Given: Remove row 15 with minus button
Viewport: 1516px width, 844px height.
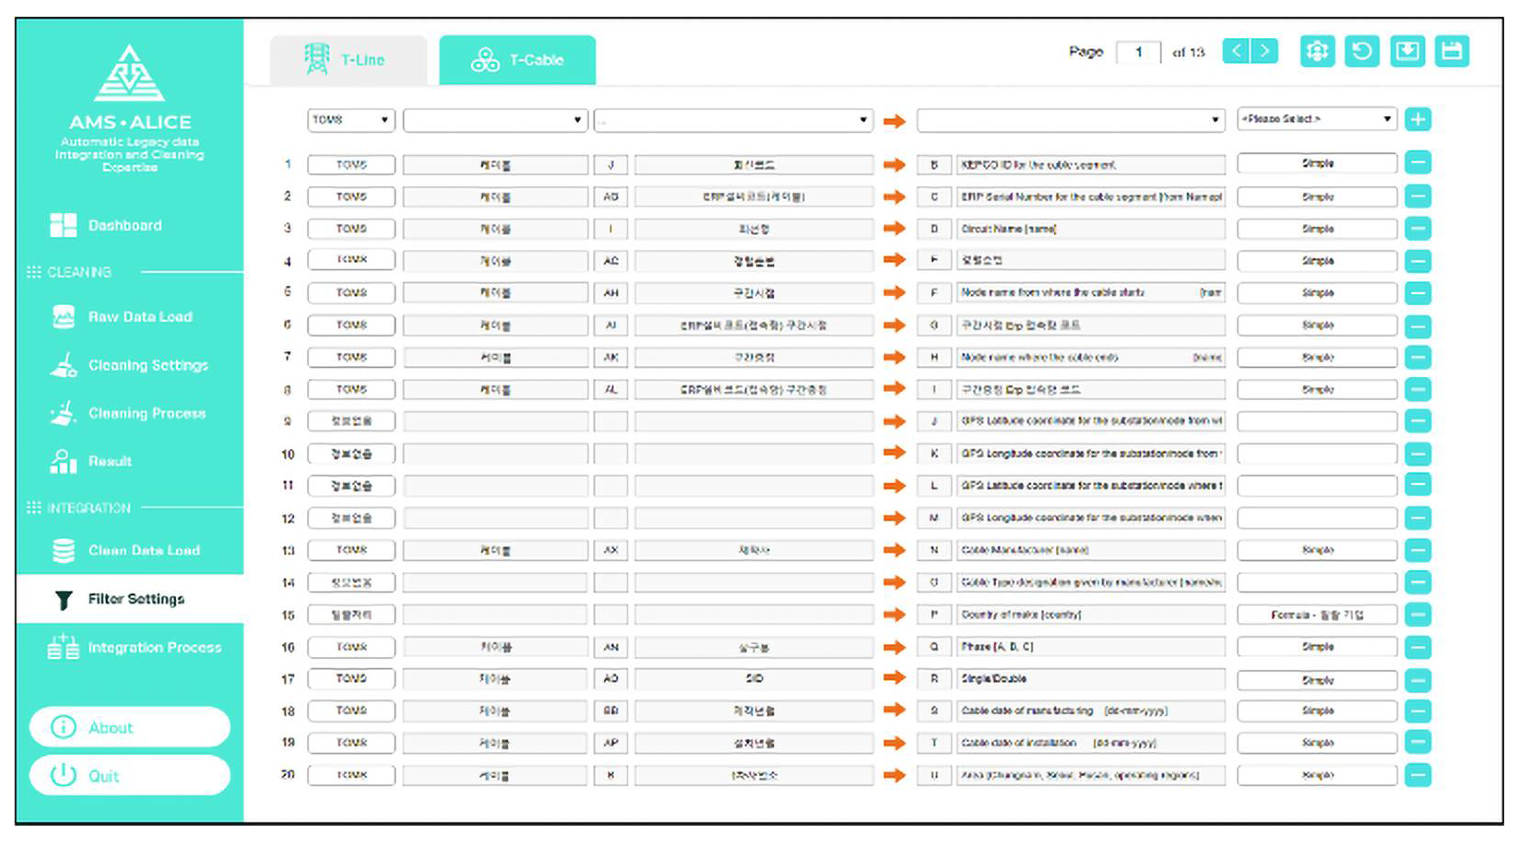Looking at the screenshot, I should 1418,614.
